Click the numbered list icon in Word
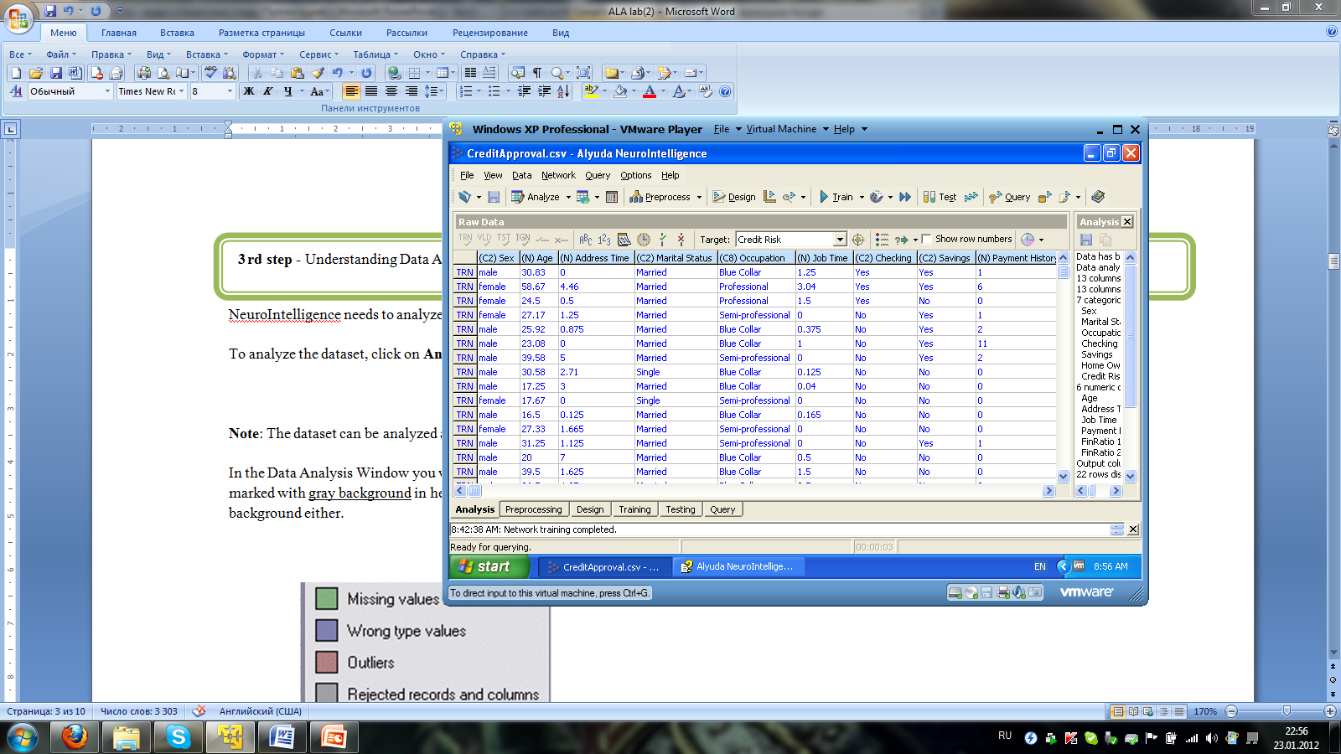The image size is (1341, 754). tap(467, 91)
